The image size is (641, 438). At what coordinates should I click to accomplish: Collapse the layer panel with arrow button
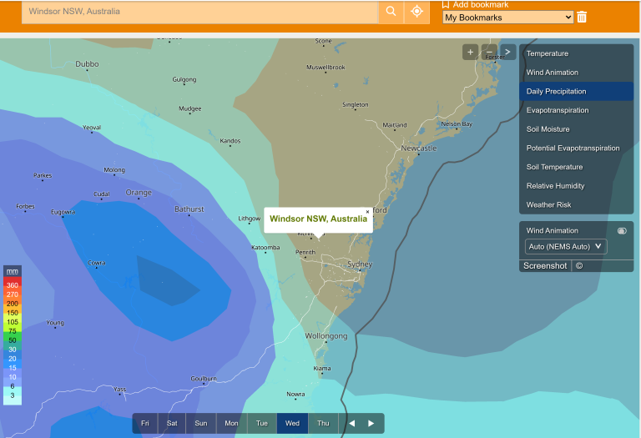pos(507,52)
